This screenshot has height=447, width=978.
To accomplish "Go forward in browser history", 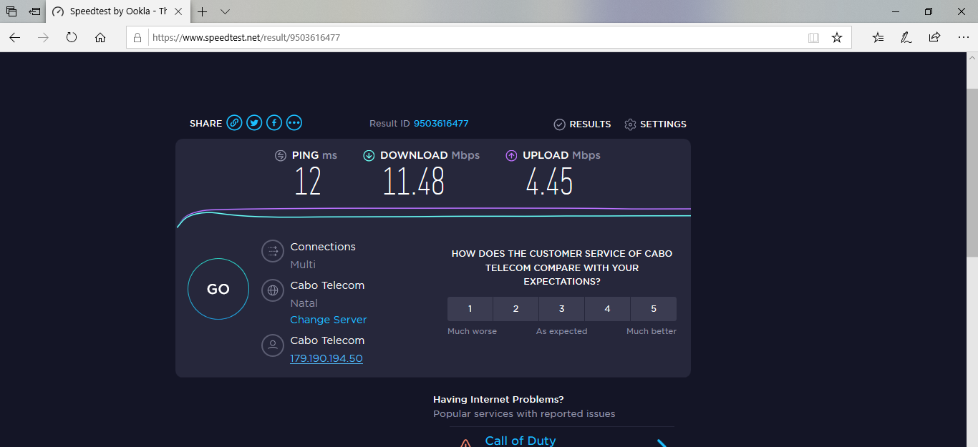I will coord(43,37).
